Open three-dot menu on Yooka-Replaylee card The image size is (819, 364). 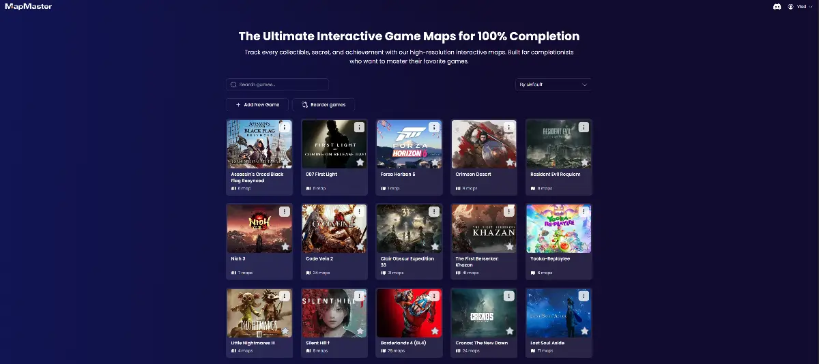point(584,212)
